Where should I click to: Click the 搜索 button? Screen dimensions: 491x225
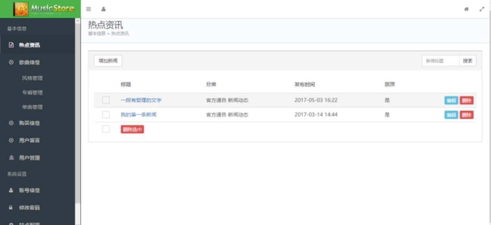(x=468, y=61)
